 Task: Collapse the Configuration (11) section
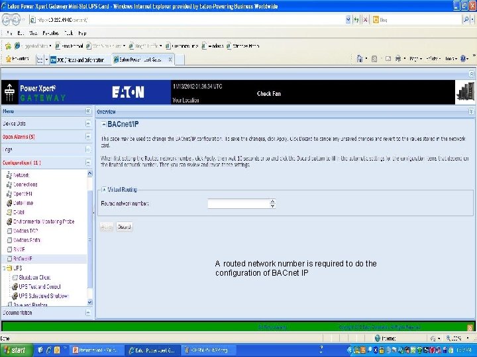click(x=88, y=163)
